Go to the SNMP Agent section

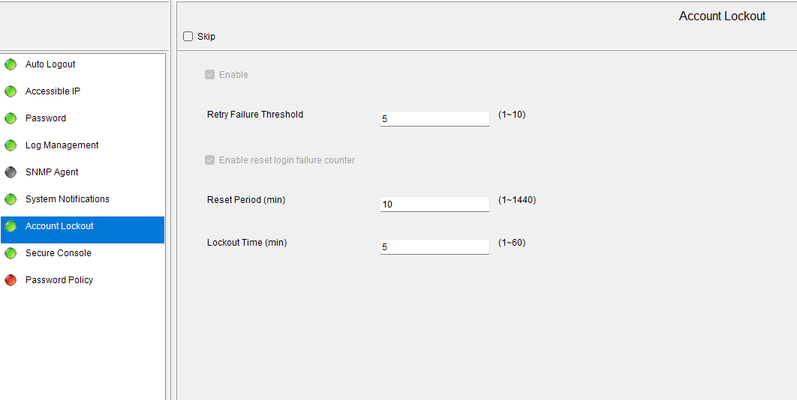coord(52,172)
